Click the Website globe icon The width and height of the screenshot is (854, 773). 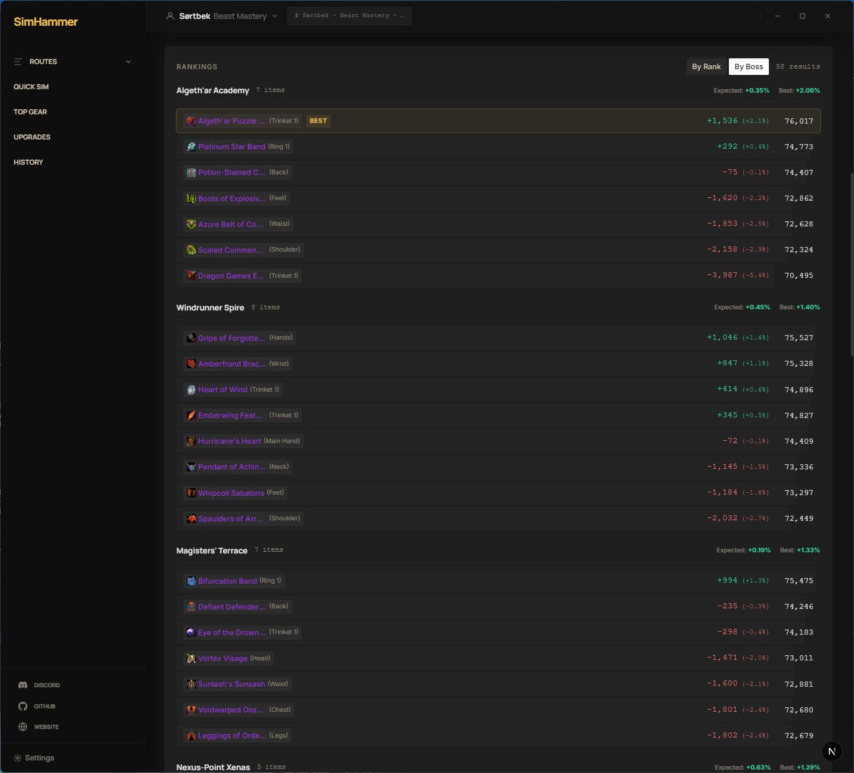pyautogui.click(x=23, y=727)
